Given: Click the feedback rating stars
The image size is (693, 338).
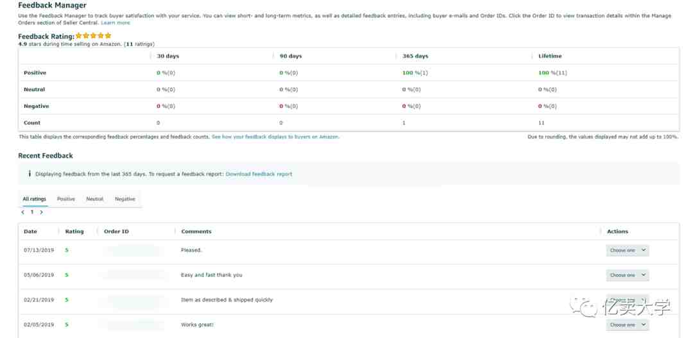Looking at the screenshot, I should [x=93, y=36].
